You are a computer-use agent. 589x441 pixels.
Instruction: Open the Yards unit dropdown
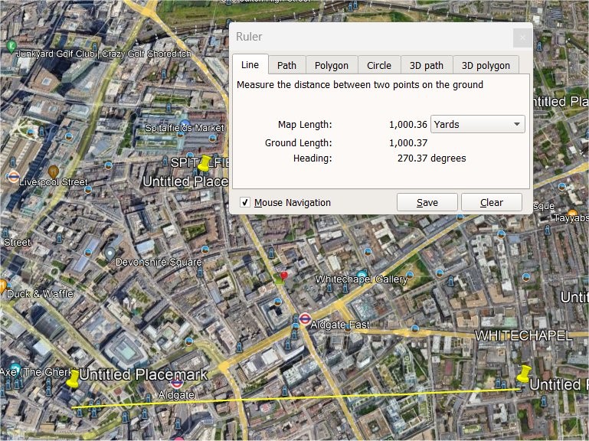pos(478,124)
